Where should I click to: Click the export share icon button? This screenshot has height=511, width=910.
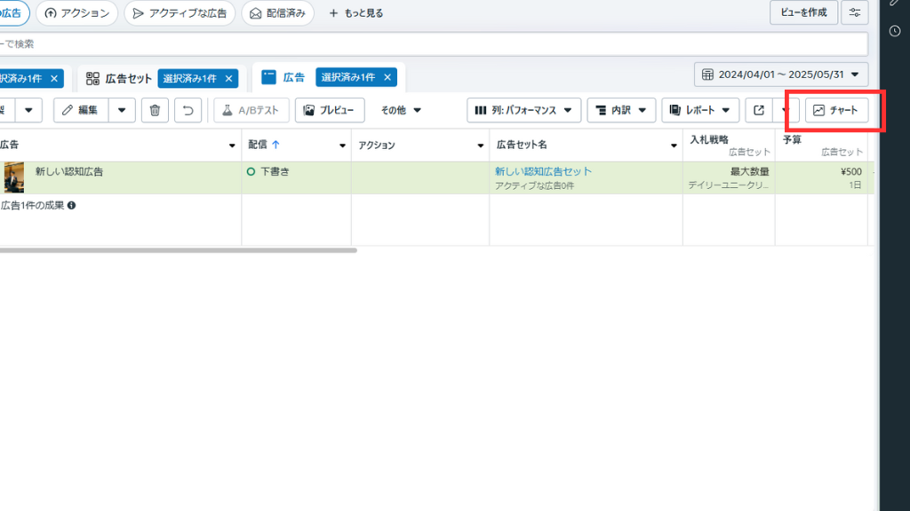pos(759,111)
